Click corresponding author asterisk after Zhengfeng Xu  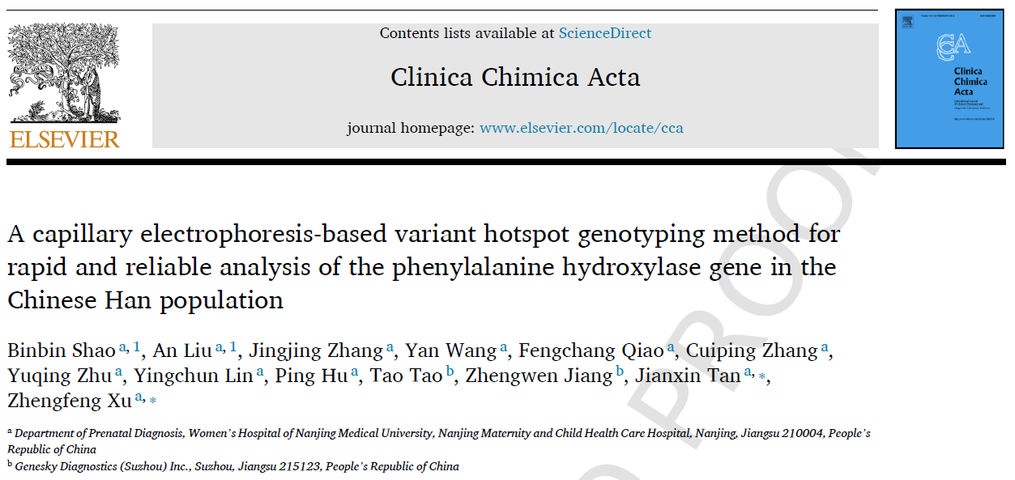[x=153, y=400]
